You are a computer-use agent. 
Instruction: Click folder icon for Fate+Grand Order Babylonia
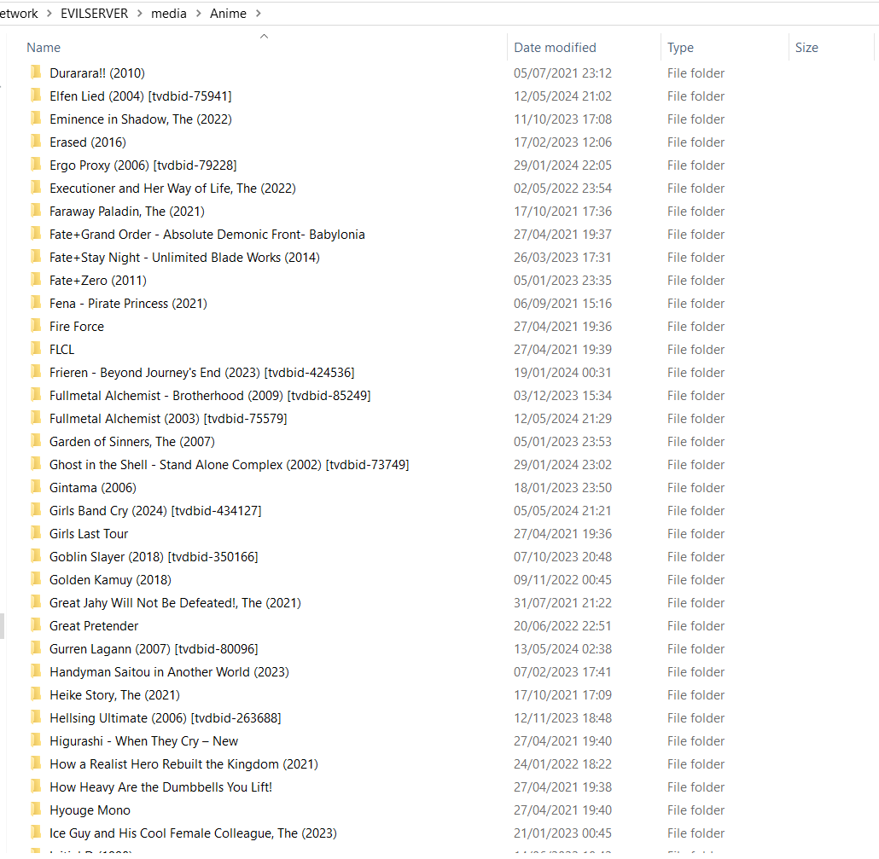click(x=36, y=233)
